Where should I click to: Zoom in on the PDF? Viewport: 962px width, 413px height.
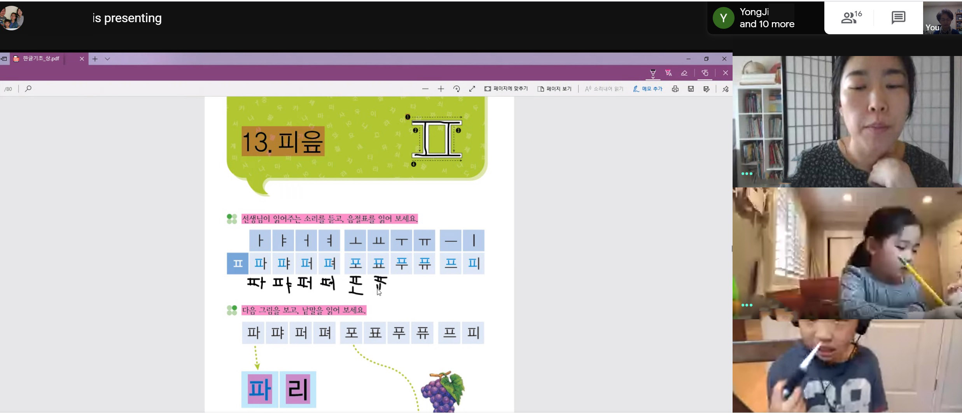pyautogui.click(x=441, y=89)
